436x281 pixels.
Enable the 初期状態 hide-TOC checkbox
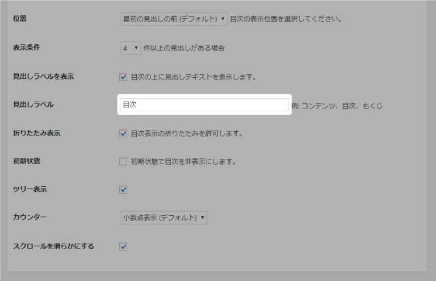point(123,162)
